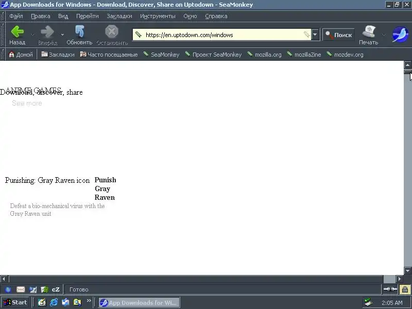Open the SeaMonkey bookmark link

point(161,55)
